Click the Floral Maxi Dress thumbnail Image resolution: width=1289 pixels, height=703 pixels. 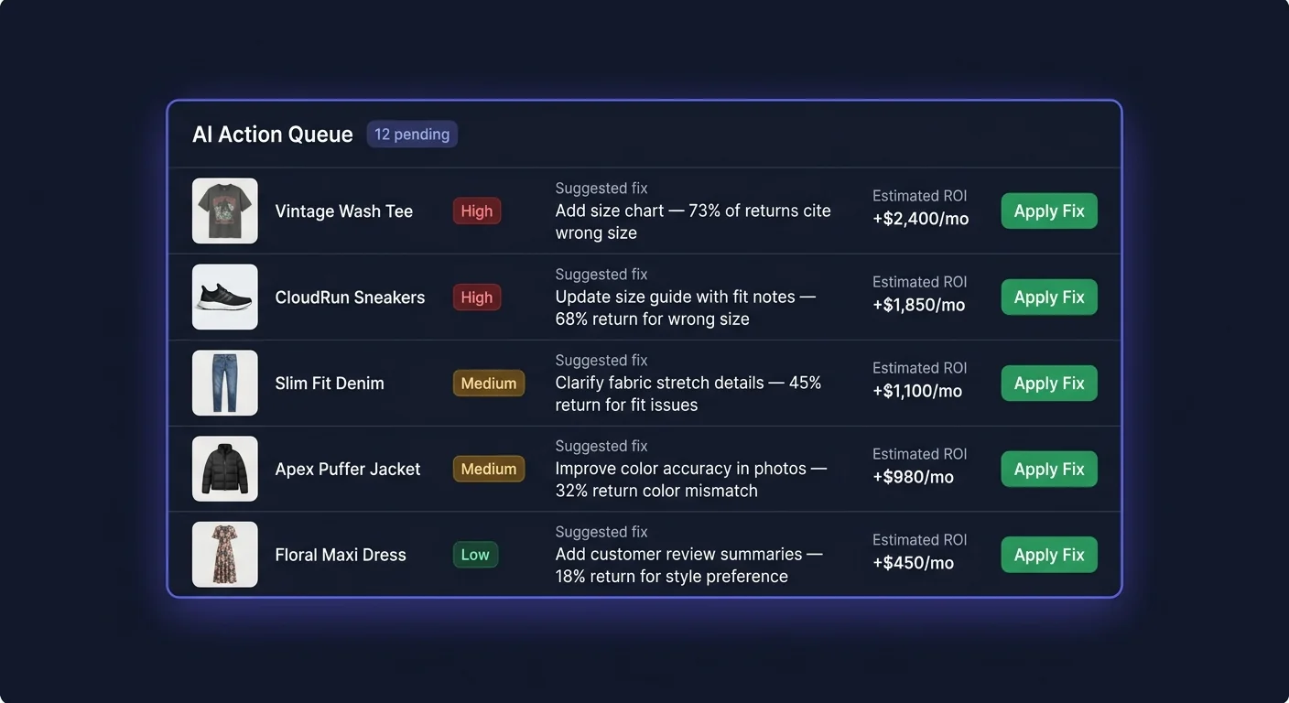[x=224, y=554]
